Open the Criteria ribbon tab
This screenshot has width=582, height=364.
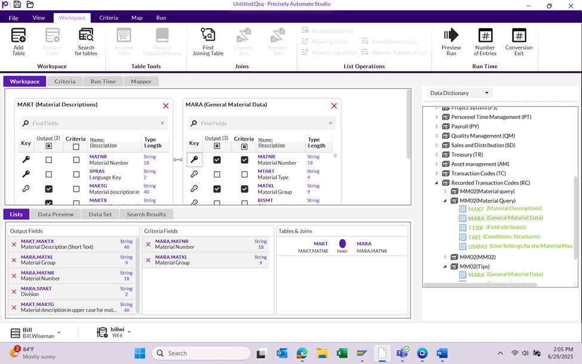point(108,18)
